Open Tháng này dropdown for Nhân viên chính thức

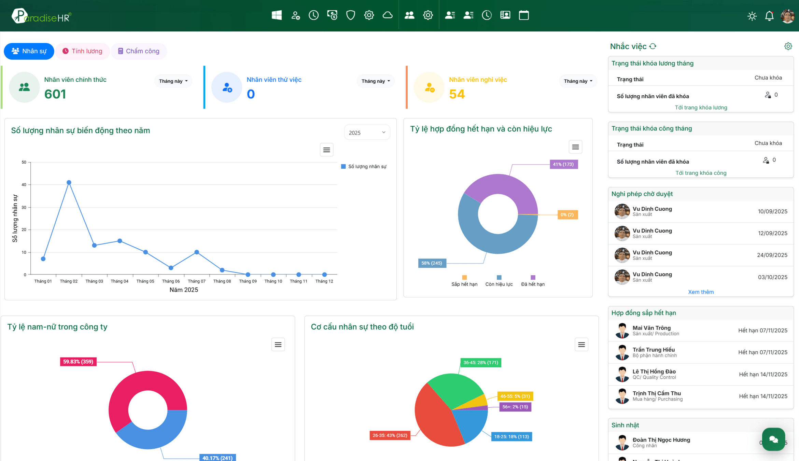tap(173, 81)
